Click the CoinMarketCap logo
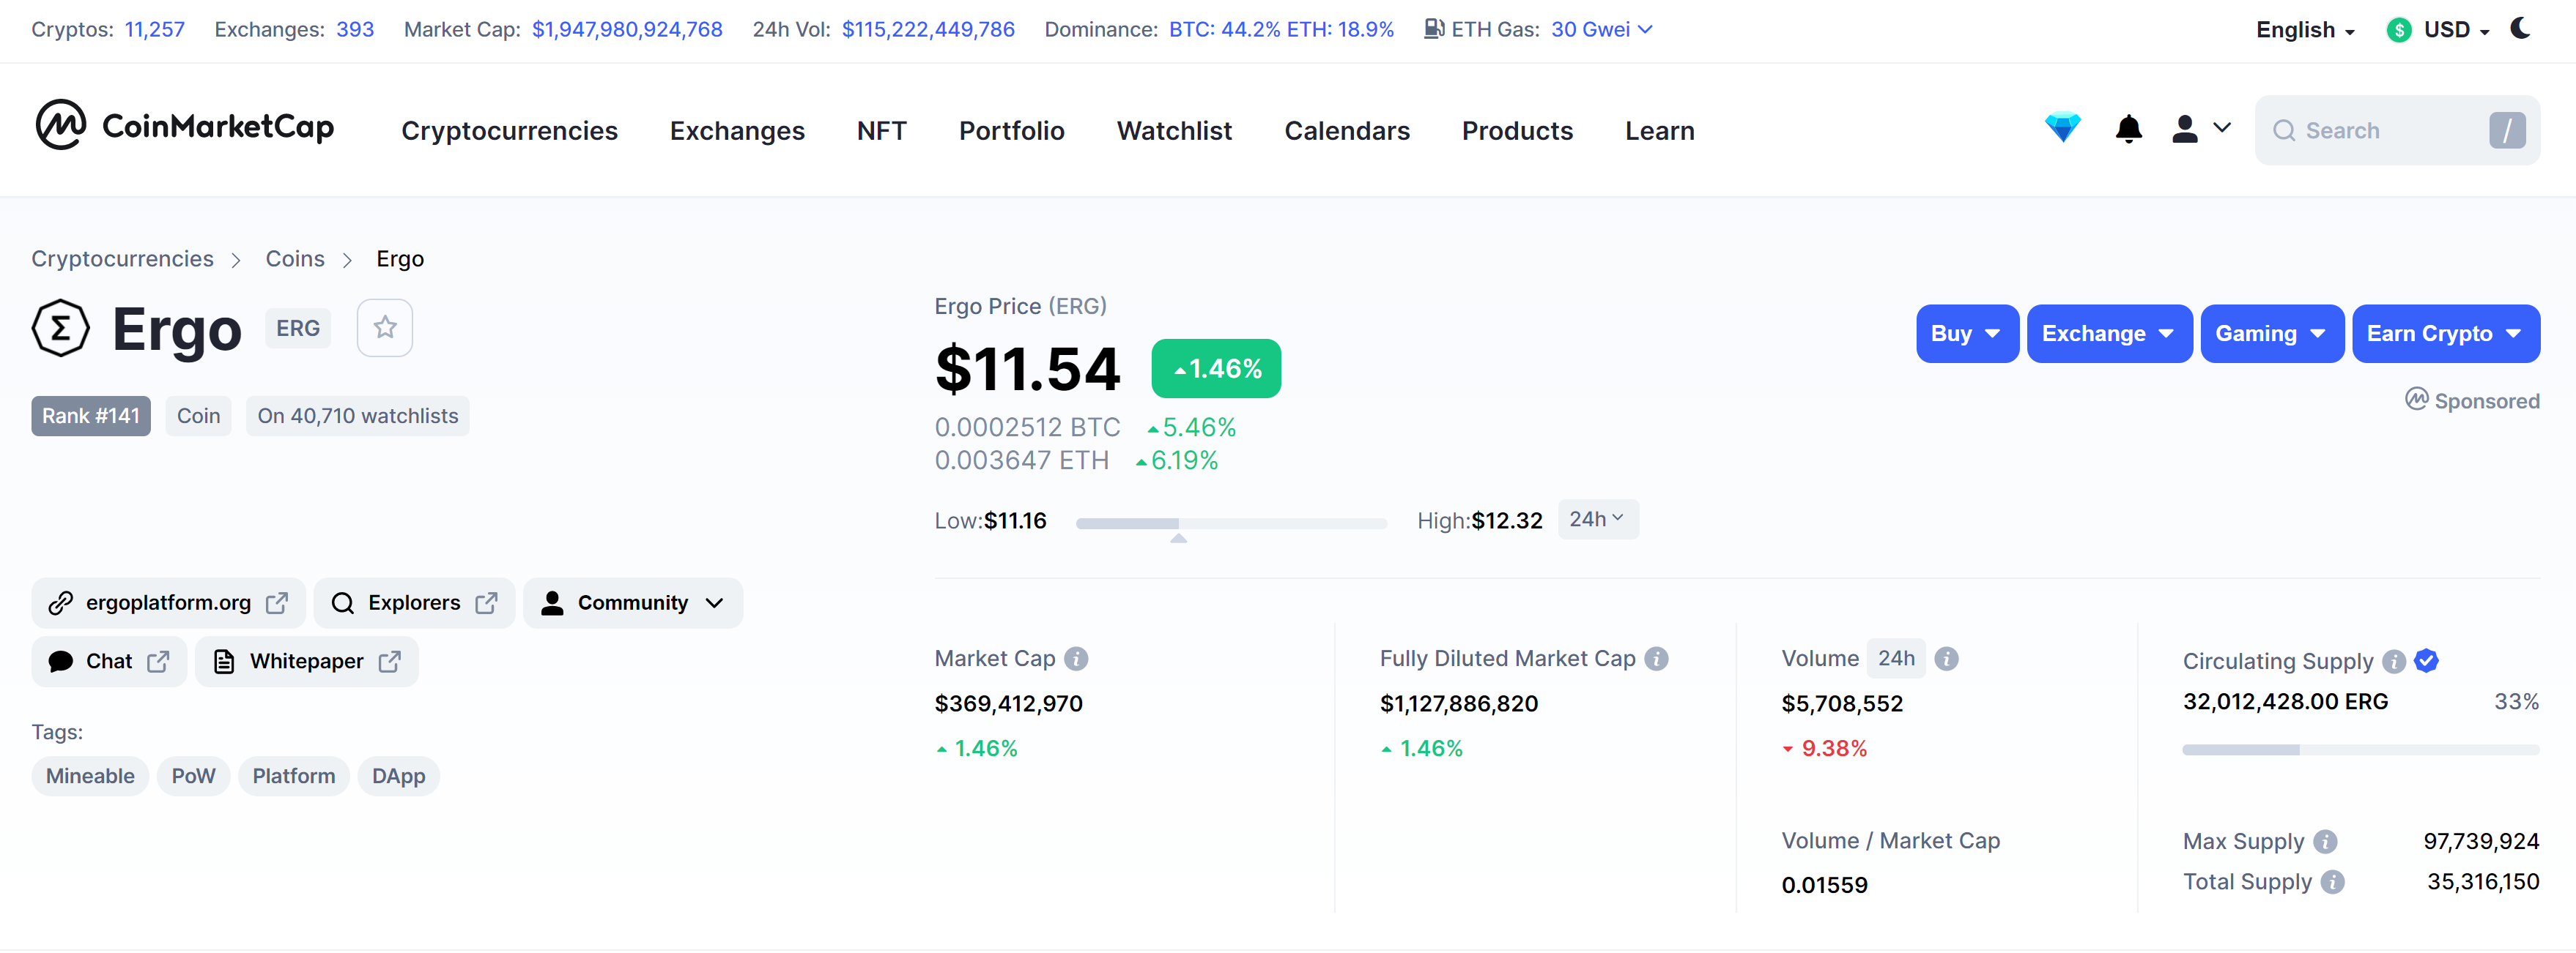The width and height of the screenshot is (2576, 953). point(184,127)
